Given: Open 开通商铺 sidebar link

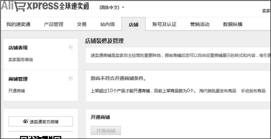Looking at the screenshot, I should click(17, 91).
